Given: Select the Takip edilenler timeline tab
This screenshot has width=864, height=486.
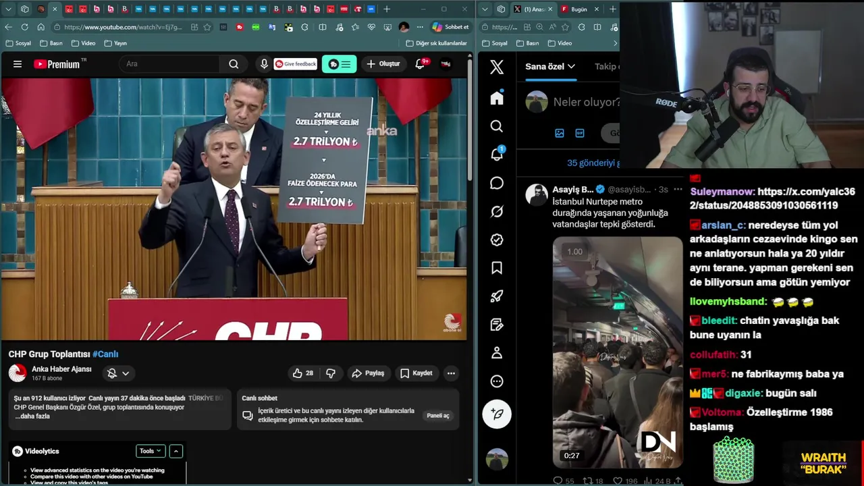Looking at the screenshot, I should (x=607, y=66).
